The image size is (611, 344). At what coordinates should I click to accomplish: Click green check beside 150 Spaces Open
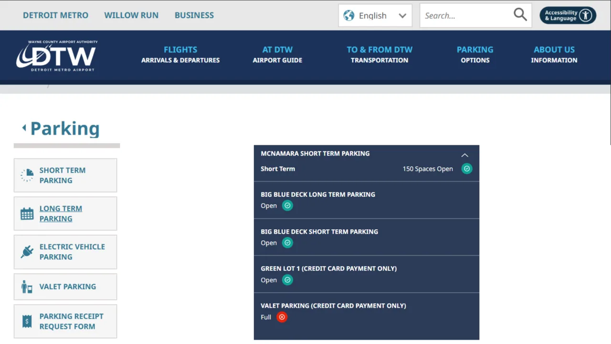(x=467, y=169)
